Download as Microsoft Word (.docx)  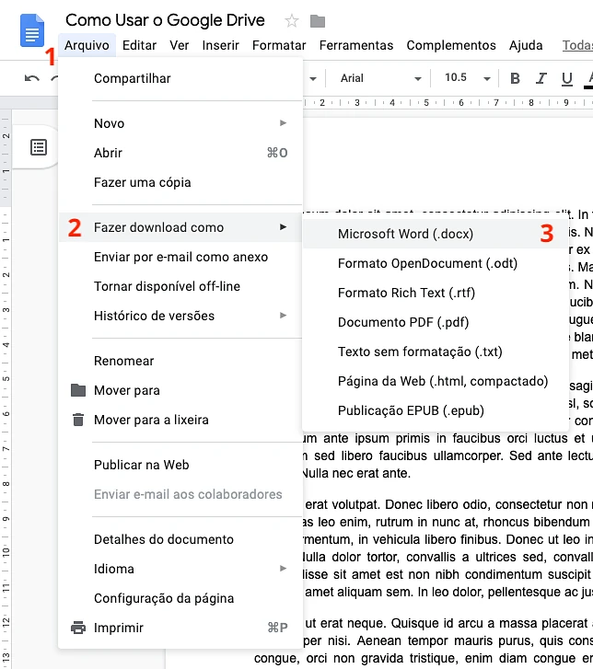click(x=436, y=234)
